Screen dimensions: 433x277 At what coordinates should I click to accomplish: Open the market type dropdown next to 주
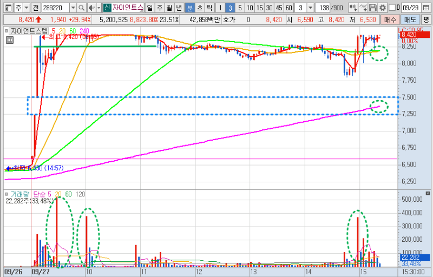[x=27, y=8]
